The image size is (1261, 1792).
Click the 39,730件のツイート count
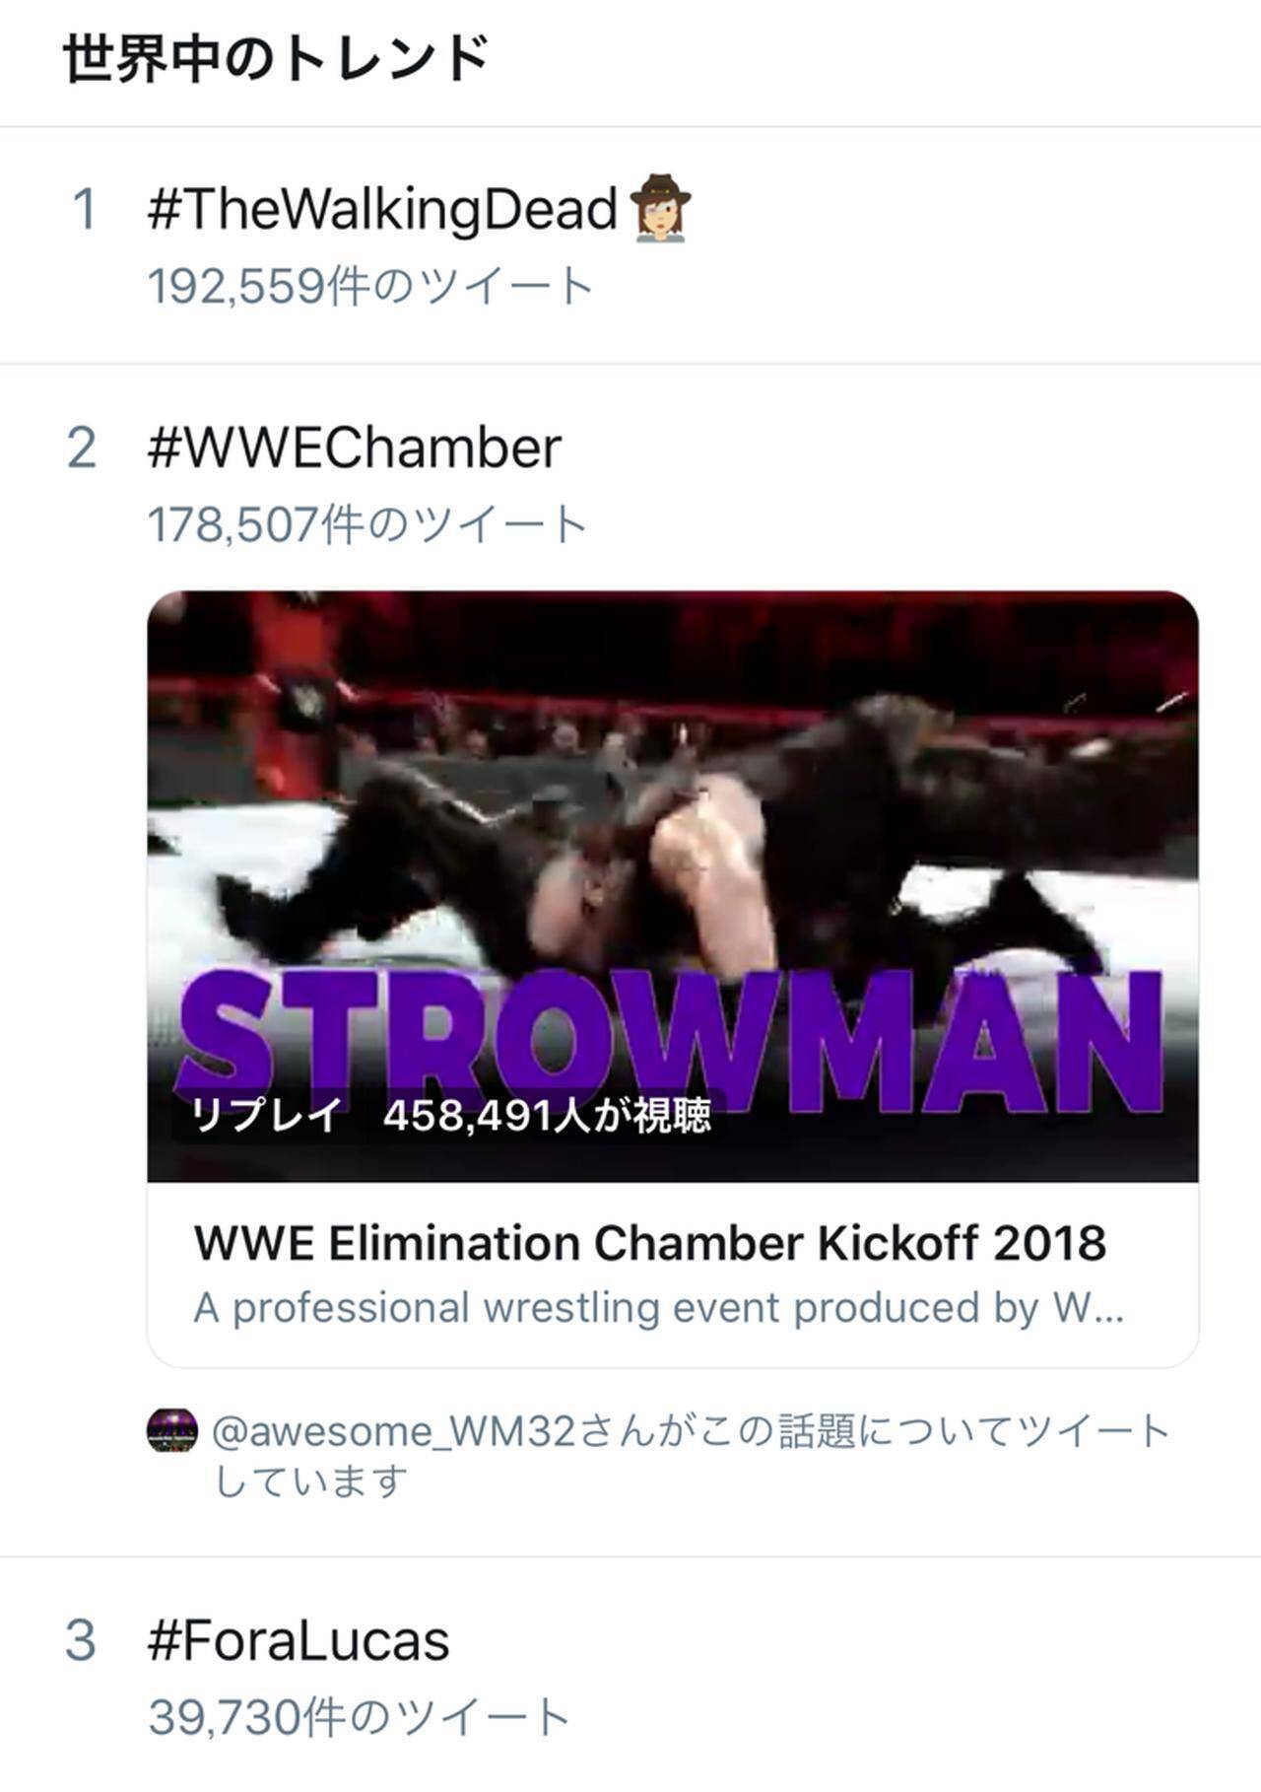pos(360,1718)
